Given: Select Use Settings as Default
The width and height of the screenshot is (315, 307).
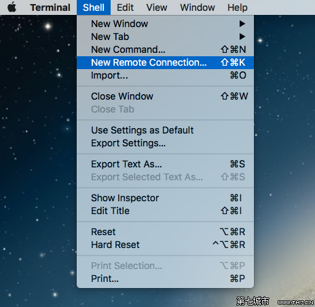Looking at the screenshot, I should tap(165, 130).
